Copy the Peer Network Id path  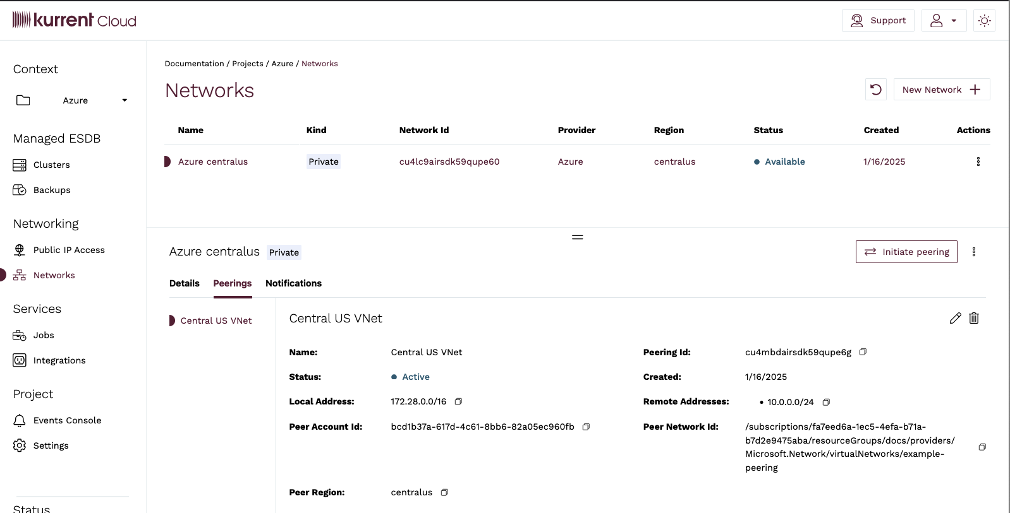[982, 447]
